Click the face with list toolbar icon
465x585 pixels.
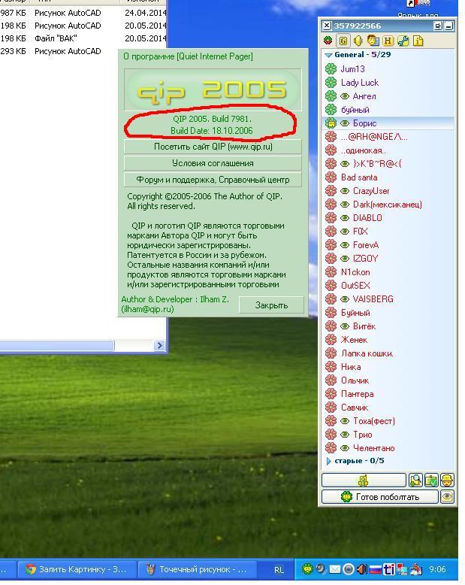pyautogui.click(x=373, y=41)
